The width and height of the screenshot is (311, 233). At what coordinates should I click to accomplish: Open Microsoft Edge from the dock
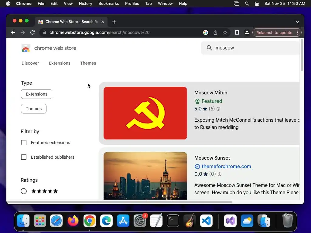pos(106,221)
